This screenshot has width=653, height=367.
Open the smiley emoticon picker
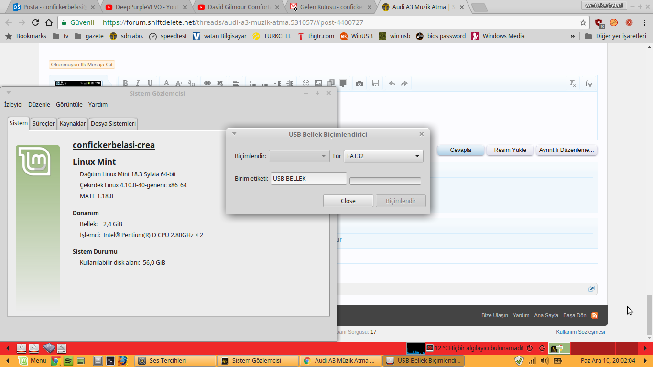(306, 83)
